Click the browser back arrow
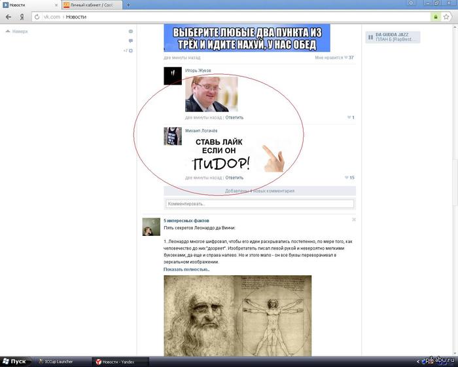Screen dimensions: 458x367 [x=9, y=16]
